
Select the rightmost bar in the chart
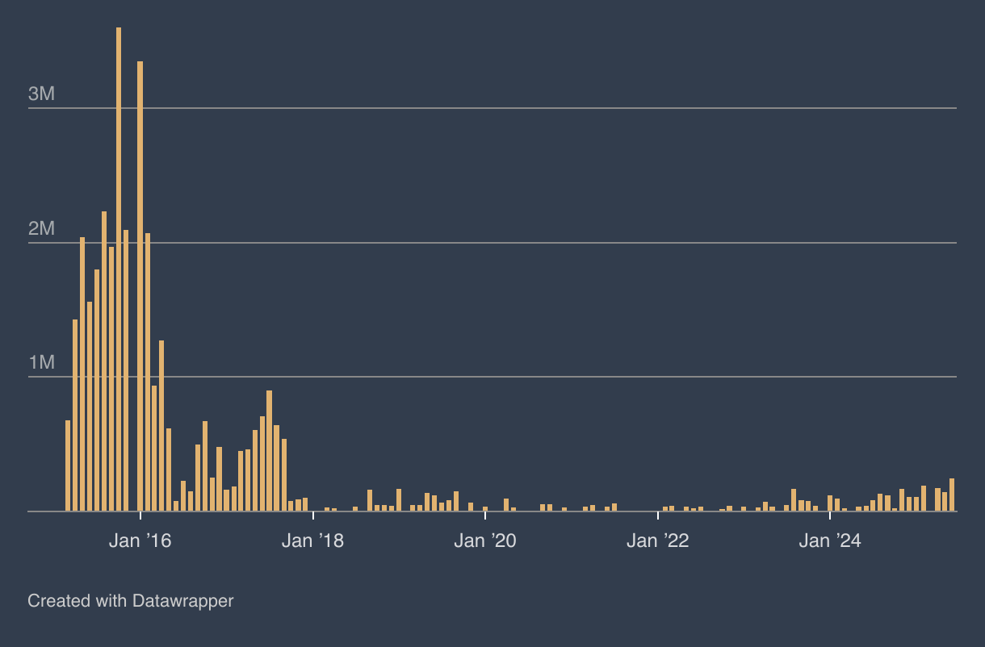952,495
